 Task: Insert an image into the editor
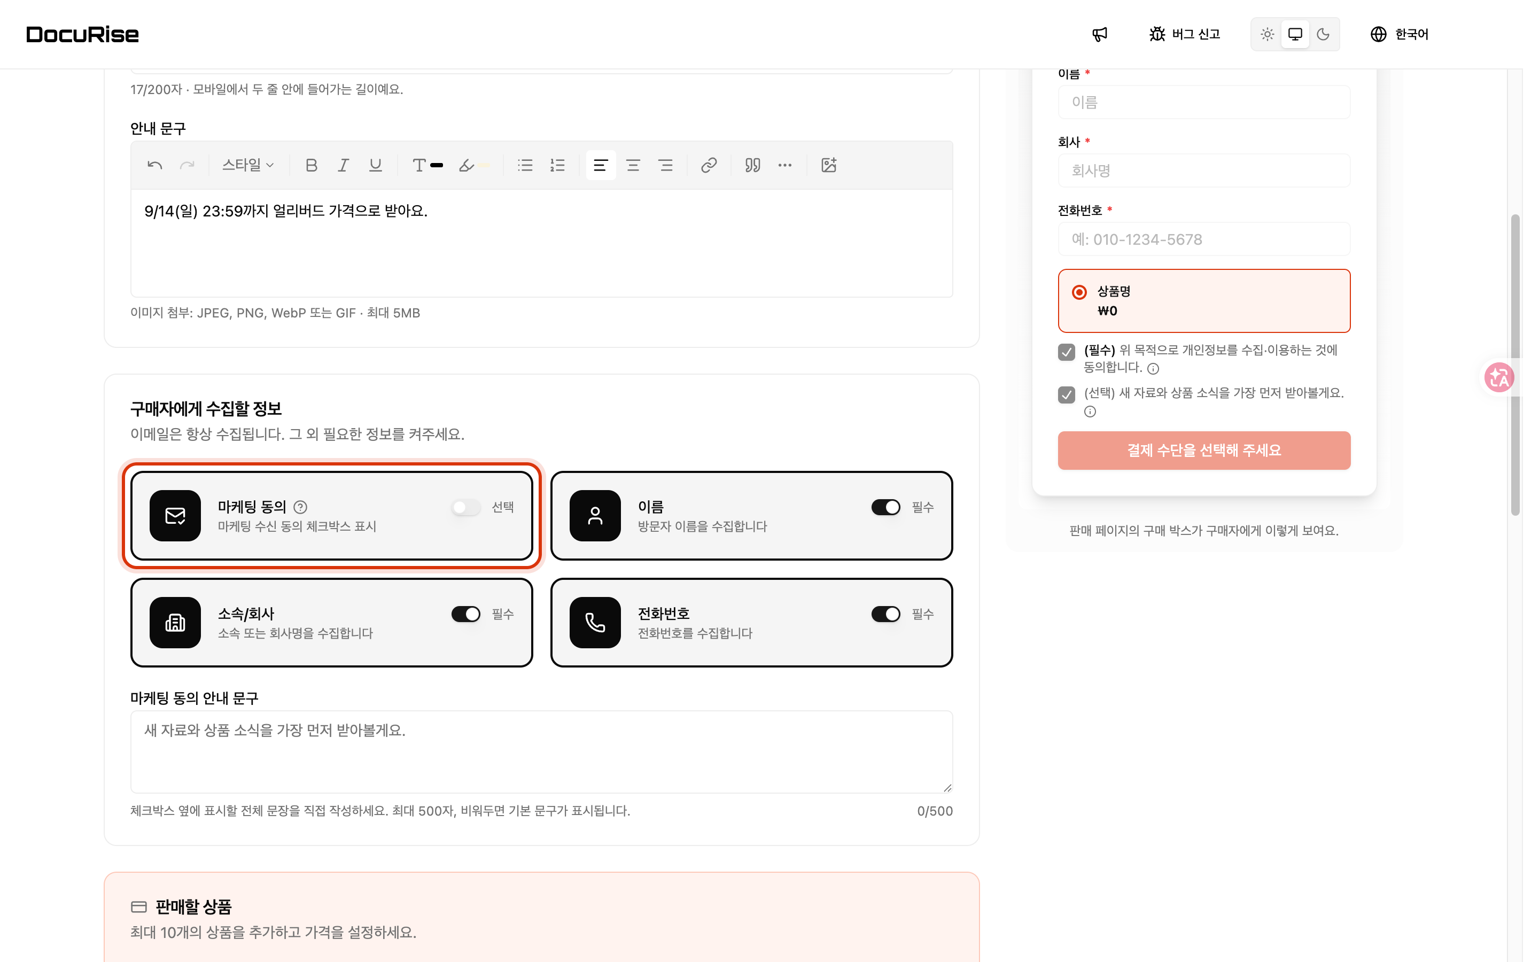[829, 166]
